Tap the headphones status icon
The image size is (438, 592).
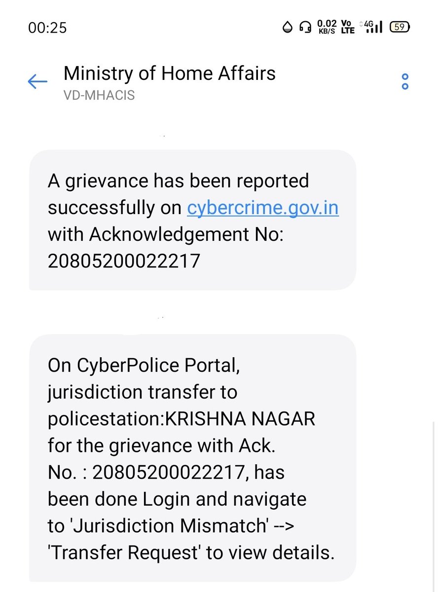(x=305, y=27)
